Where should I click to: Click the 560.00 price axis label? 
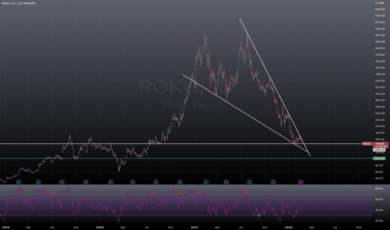pyautogui.click(x=380, y=9)
